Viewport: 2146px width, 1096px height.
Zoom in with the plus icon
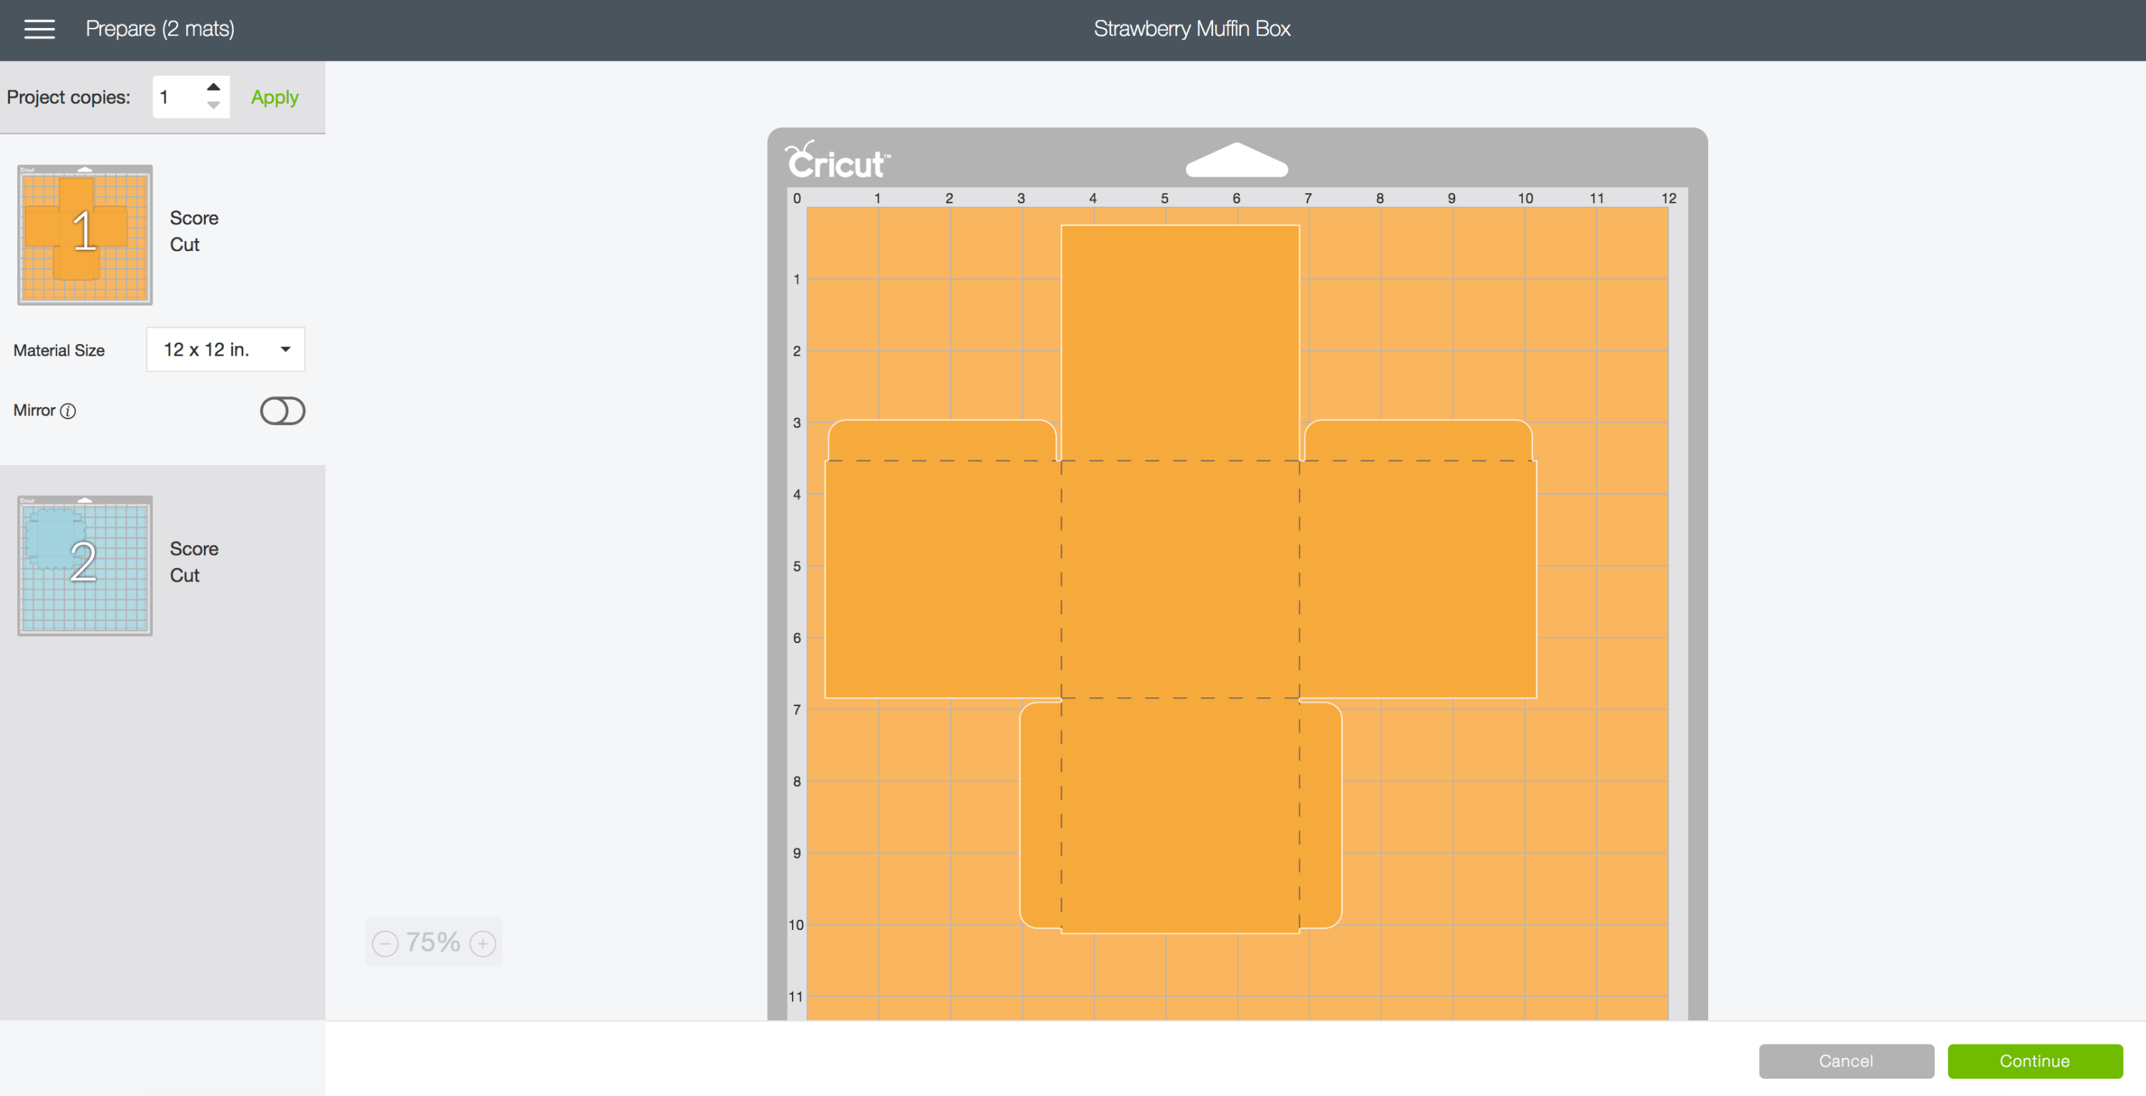[482, 944]
